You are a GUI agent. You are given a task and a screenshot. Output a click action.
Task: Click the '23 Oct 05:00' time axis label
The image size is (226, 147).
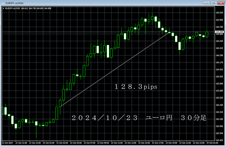76,143
